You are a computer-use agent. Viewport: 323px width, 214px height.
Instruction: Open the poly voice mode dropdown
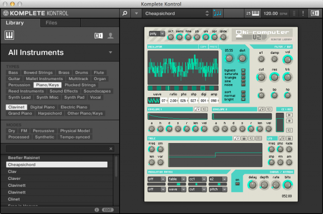[x=156, y=33]
